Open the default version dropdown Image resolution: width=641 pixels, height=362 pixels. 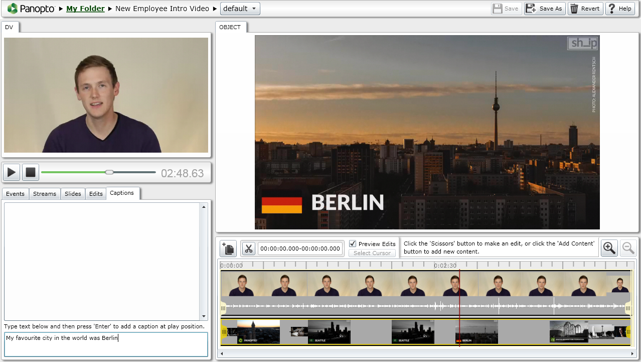coord(240,9)
